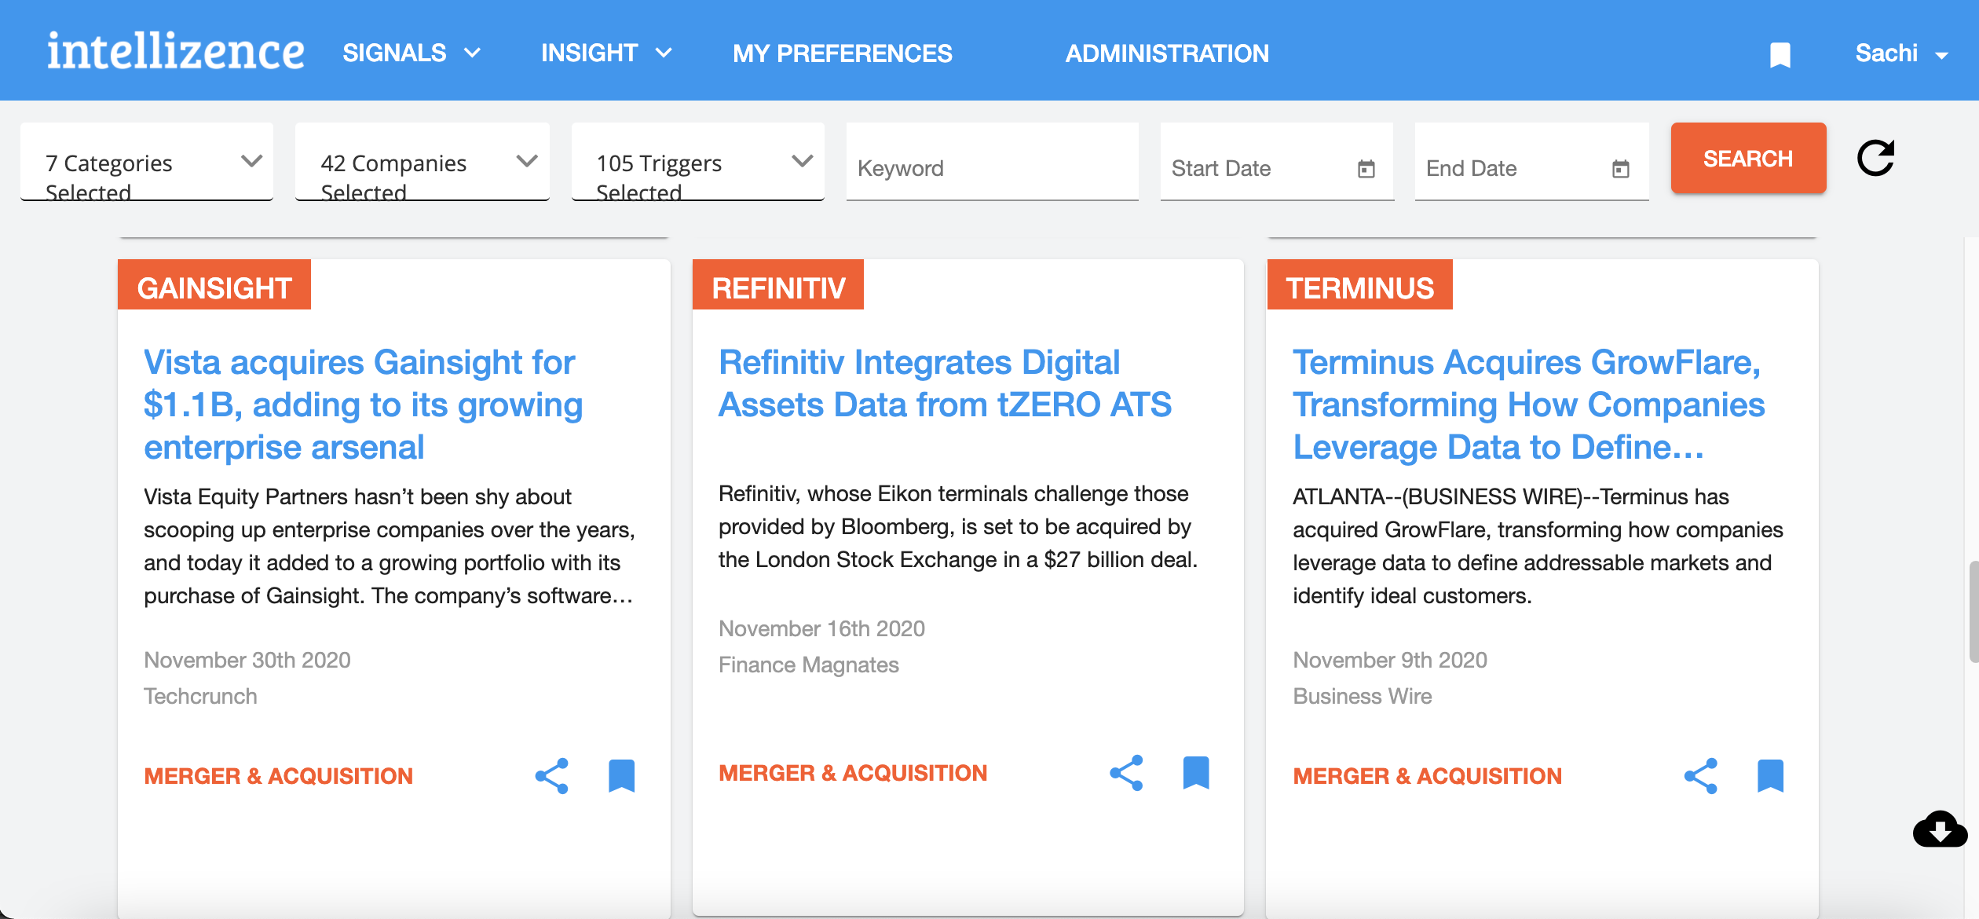1979x919 pixels.
Task: Open the calendar picker for End Date
Action: click(1621, 167)
